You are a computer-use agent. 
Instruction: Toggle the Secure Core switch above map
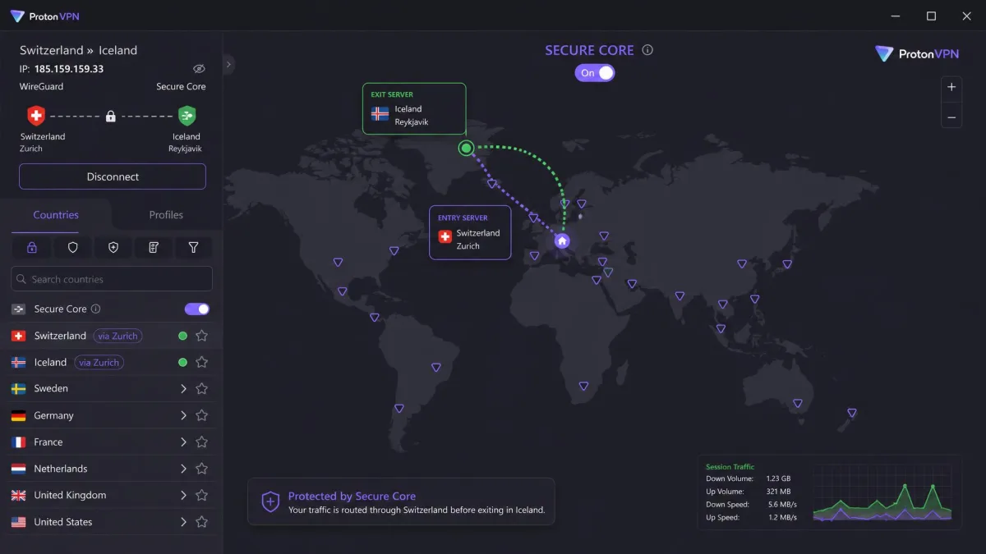pos(596,73)
